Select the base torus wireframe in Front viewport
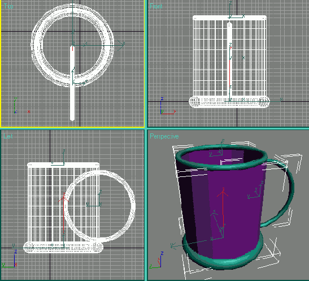309x281 pixels. coord(229,102)
